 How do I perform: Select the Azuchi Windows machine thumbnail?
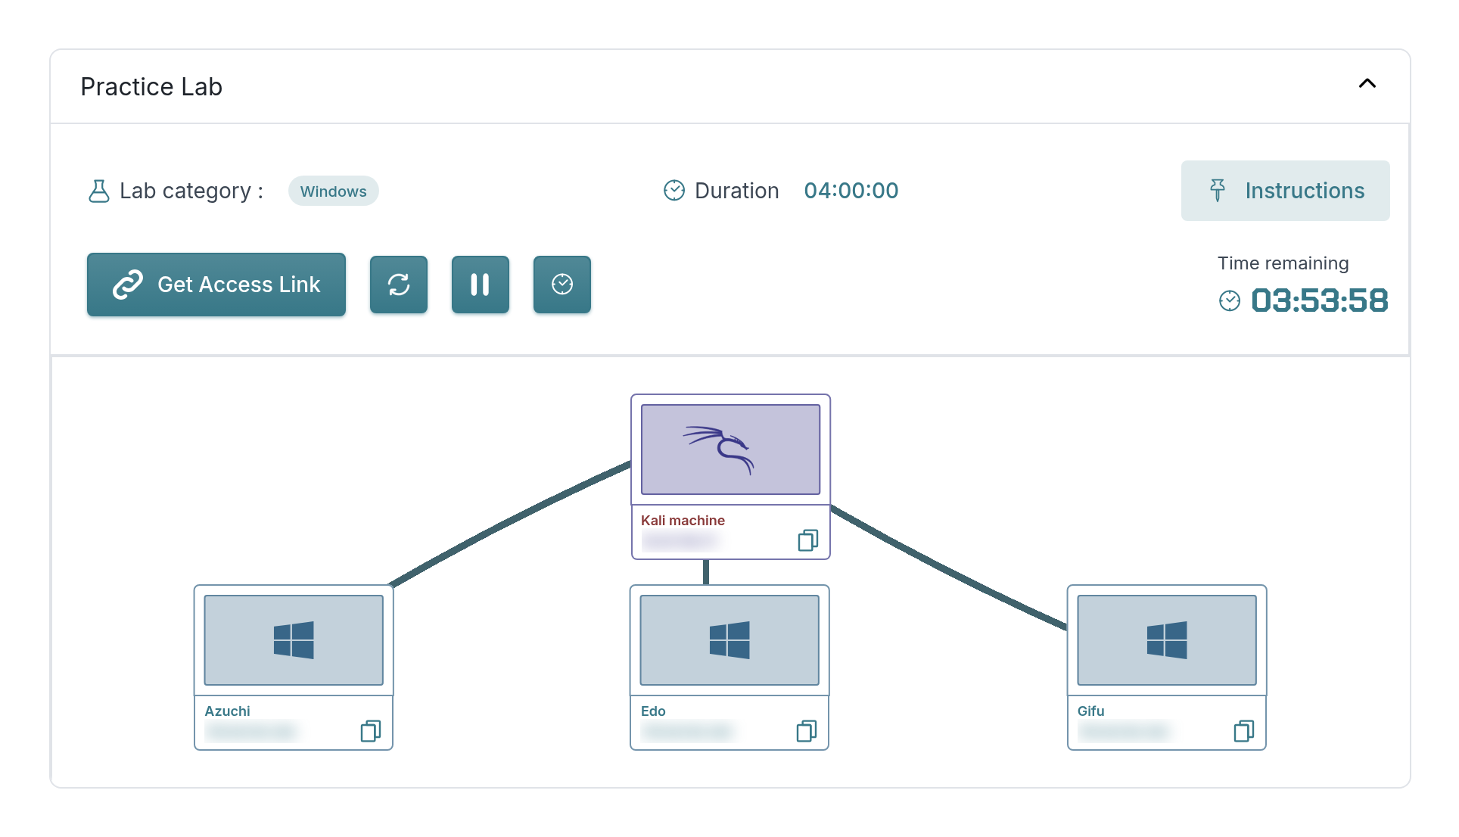pos(294,640)
